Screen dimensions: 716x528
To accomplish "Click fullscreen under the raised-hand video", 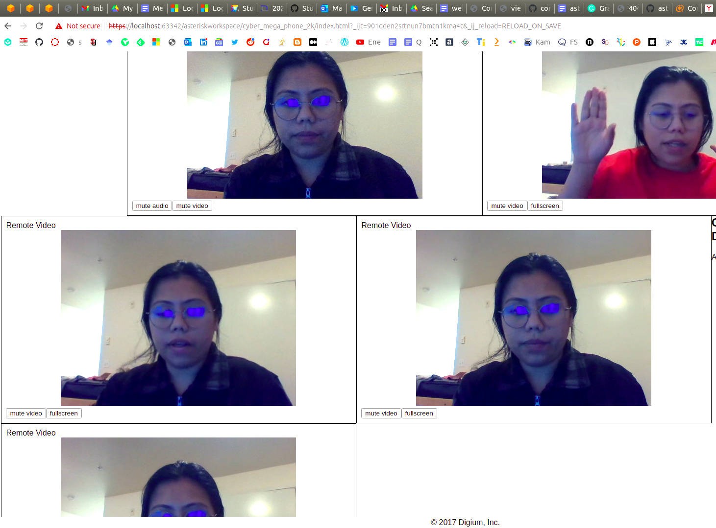I will [x=544, y=206].
